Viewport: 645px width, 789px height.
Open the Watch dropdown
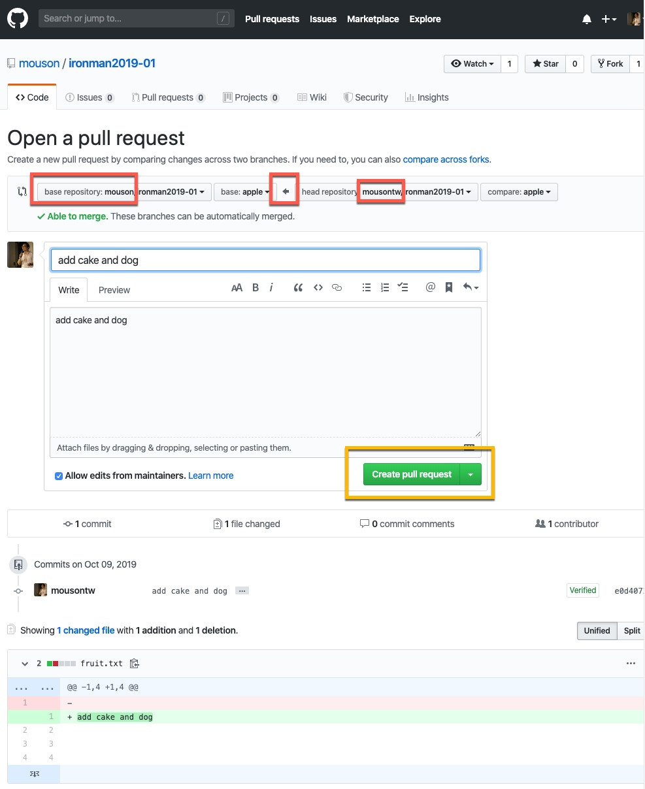point(472,63)
